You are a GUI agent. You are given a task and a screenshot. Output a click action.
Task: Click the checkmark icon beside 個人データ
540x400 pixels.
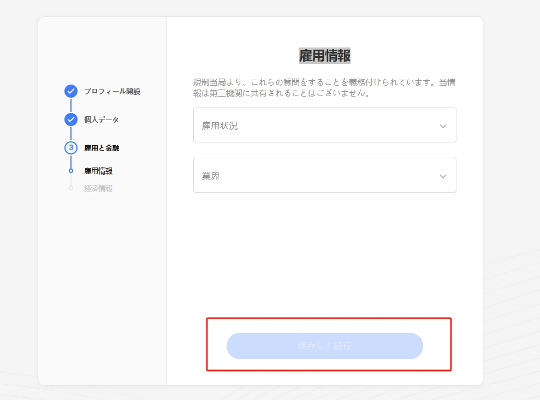(71, 120)
